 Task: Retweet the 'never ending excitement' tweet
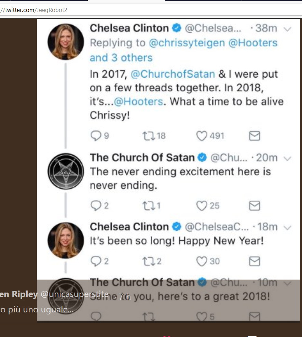[148, 206]
